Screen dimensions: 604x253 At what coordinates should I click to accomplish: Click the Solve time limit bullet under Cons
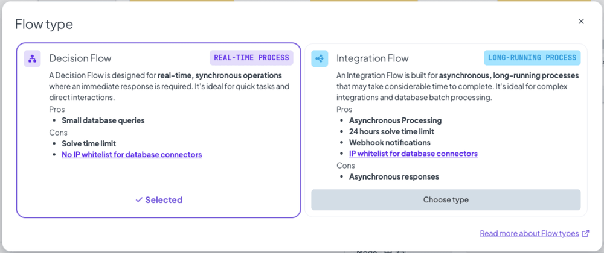[x=89, y=143]
